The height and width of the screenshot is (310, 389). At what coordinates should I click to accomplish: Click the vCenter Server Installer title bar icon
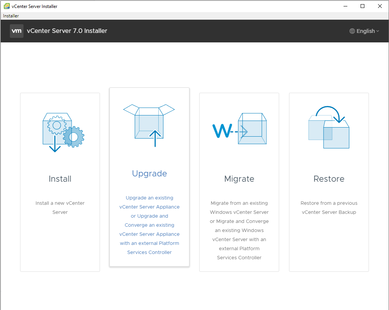point(7,6)
